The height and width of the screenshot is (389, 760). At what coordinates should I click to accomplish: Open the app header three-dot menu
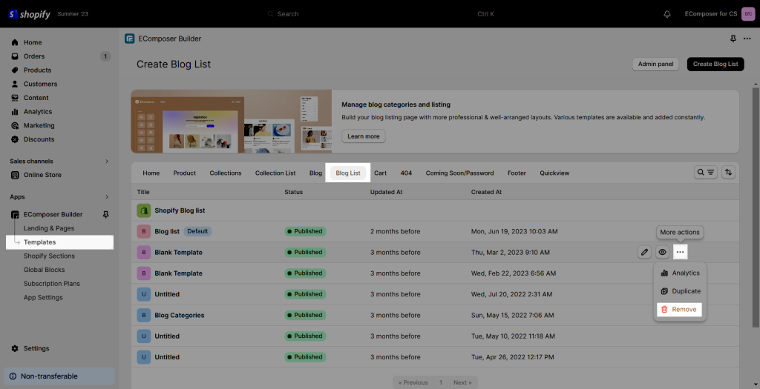(x=747, y=39)
